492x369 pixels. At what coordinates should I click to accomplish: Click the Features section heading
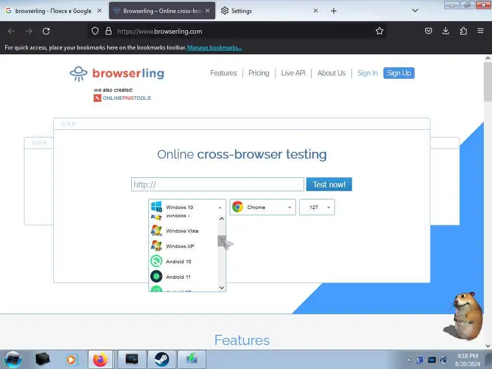242,340
